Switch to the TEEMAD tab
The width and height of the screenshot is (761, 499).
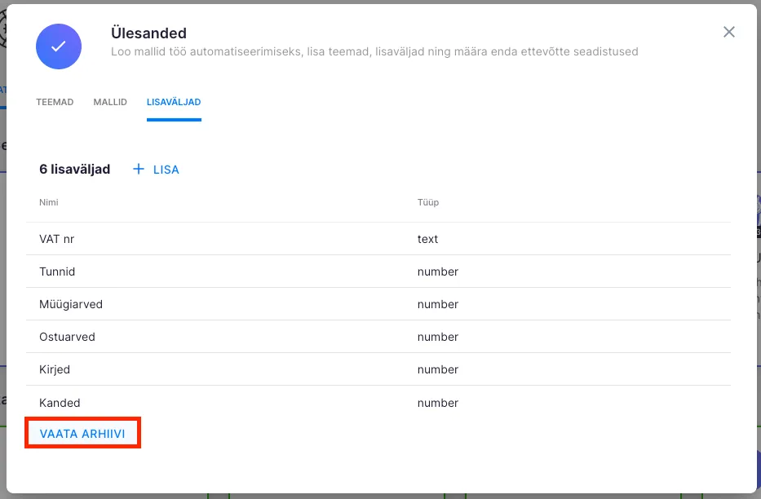coord(55,102)
